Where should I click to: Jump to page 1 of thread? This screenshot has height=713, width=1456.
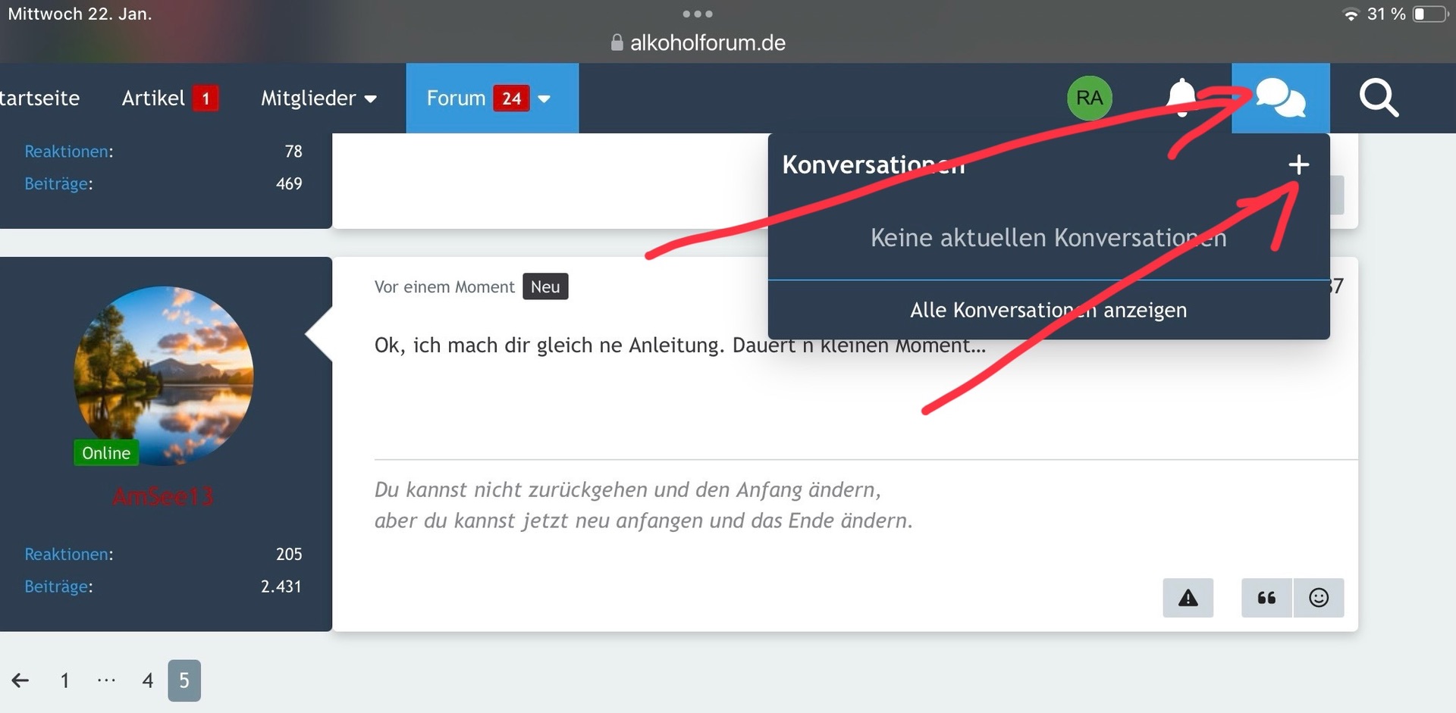(x=64, y=680)
